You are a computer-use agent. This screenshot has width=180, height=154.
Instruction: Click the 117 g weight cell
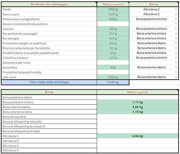113,58
